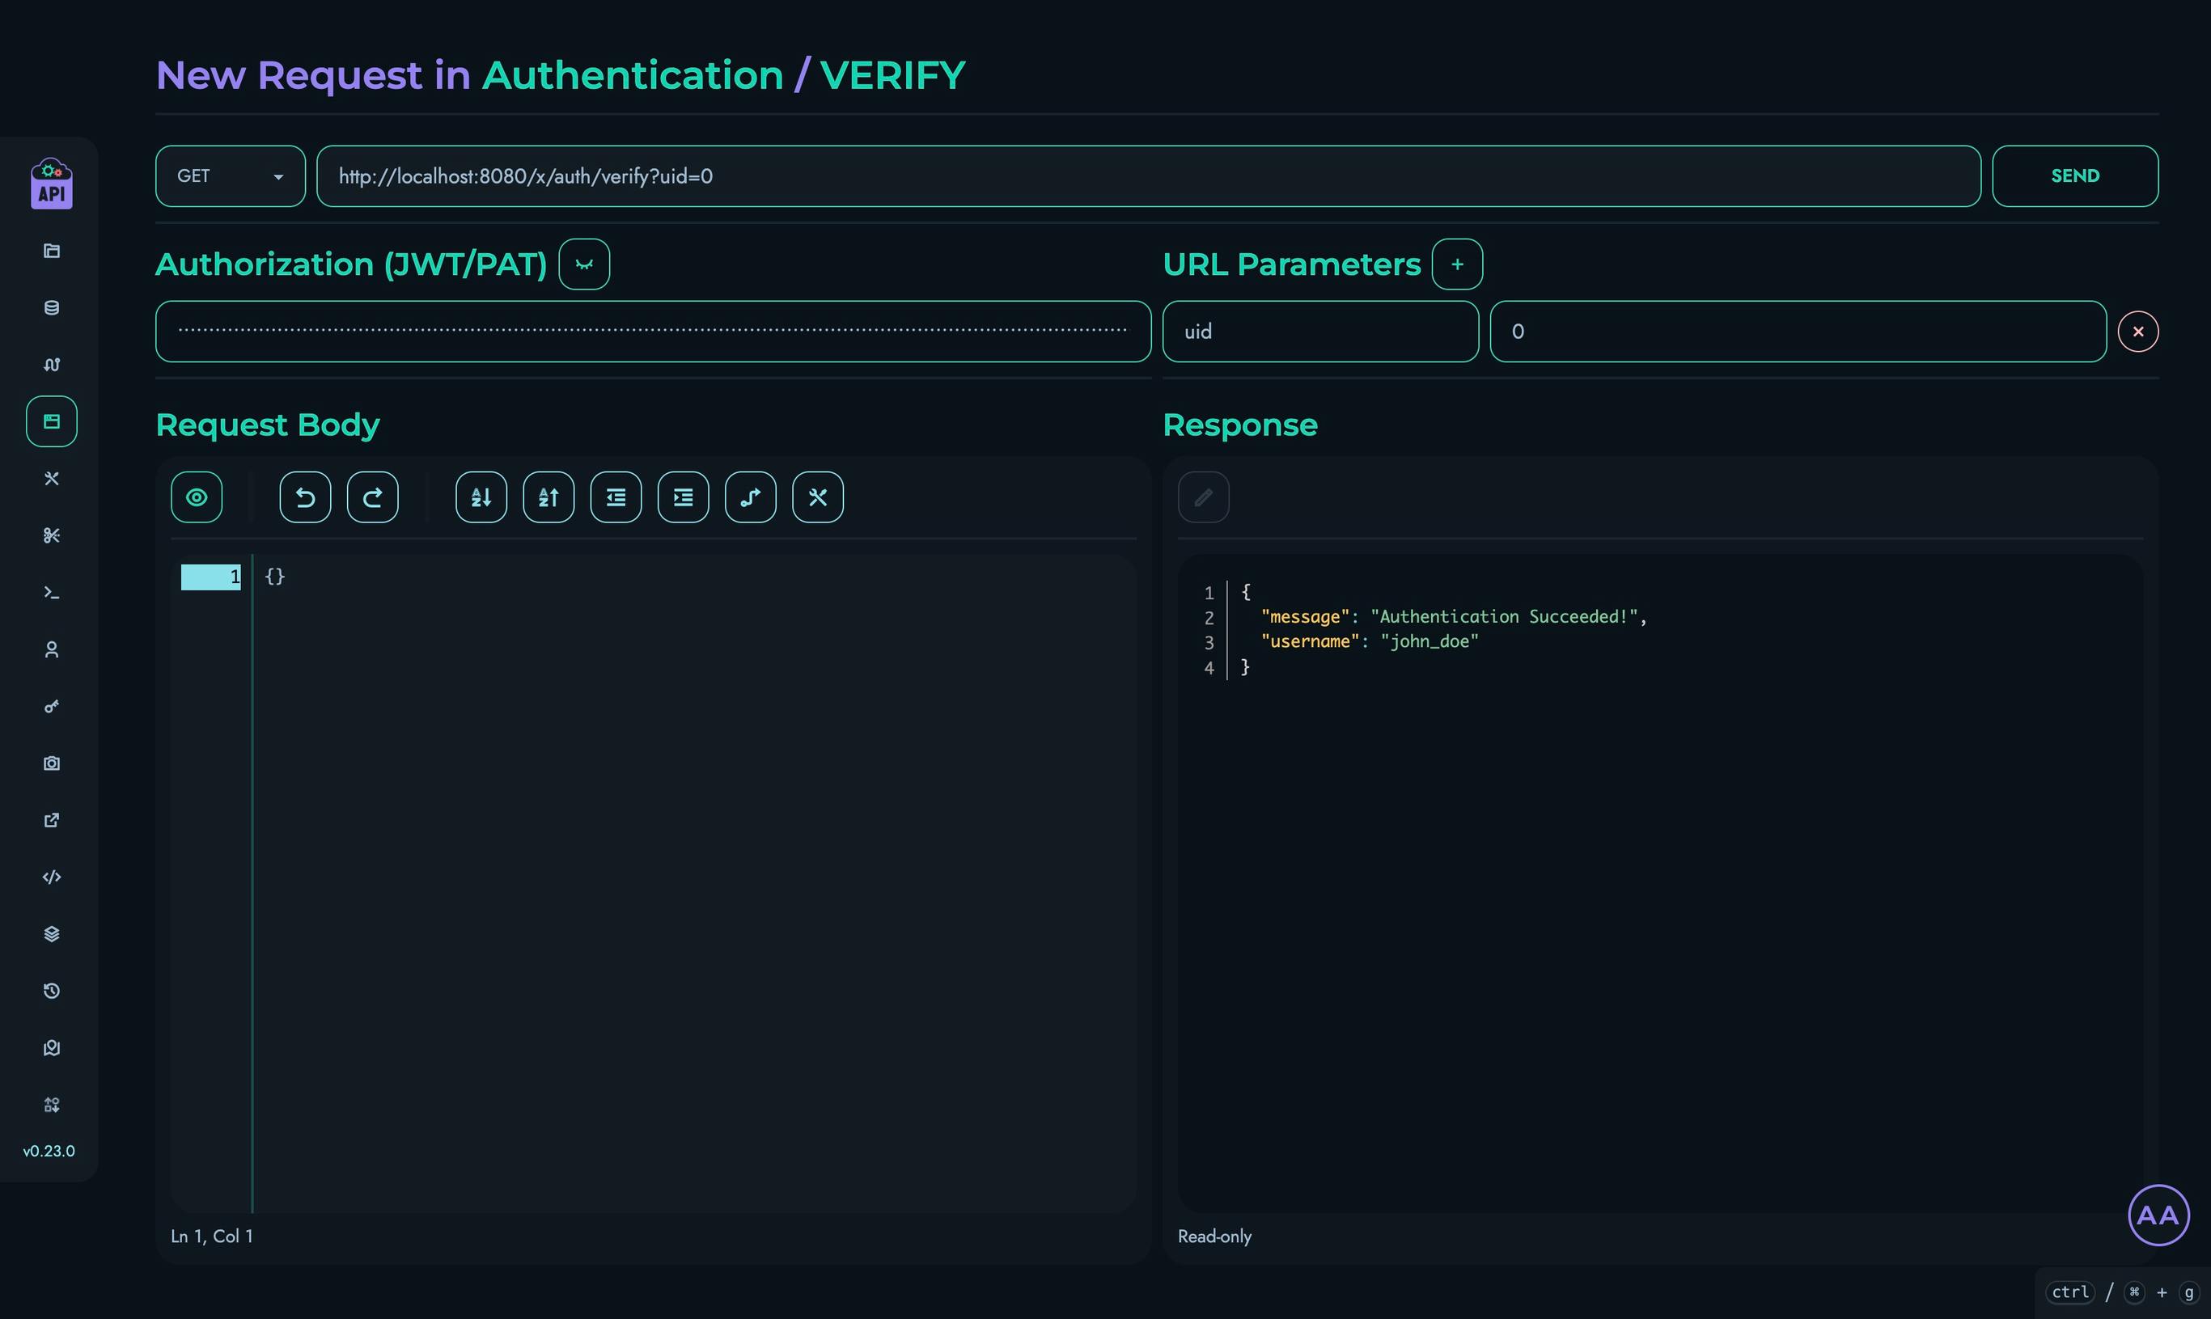
Task: Sort the body keys A to Z descending
Action: point(481,497)
